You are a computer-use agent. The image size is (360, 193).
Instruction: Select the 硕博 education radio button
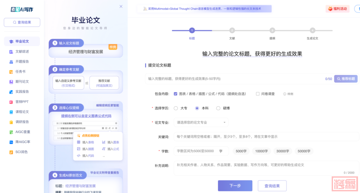coord(218,108)
